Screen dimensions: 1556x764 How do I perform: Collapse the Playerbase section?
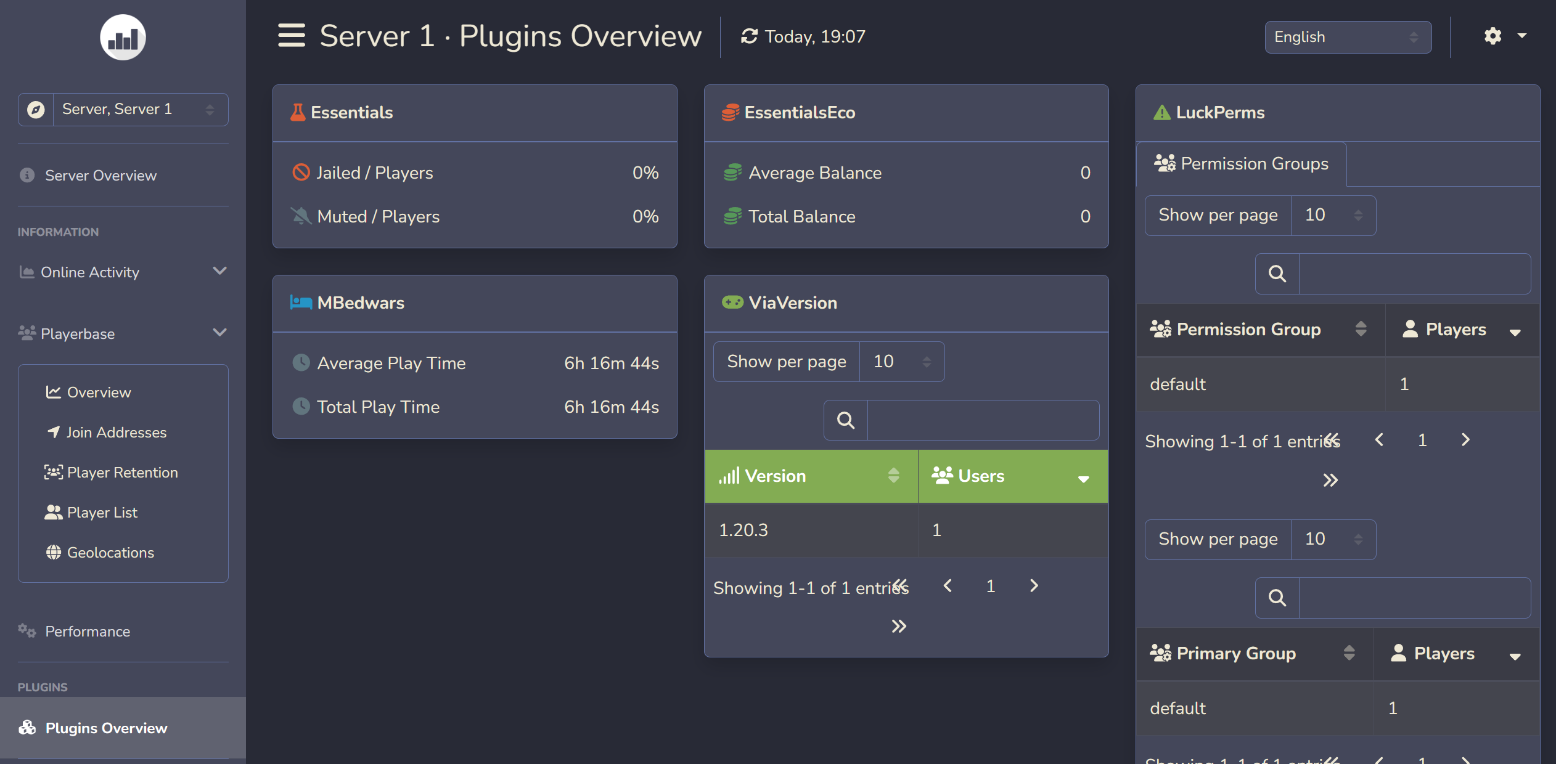(123, 333)
